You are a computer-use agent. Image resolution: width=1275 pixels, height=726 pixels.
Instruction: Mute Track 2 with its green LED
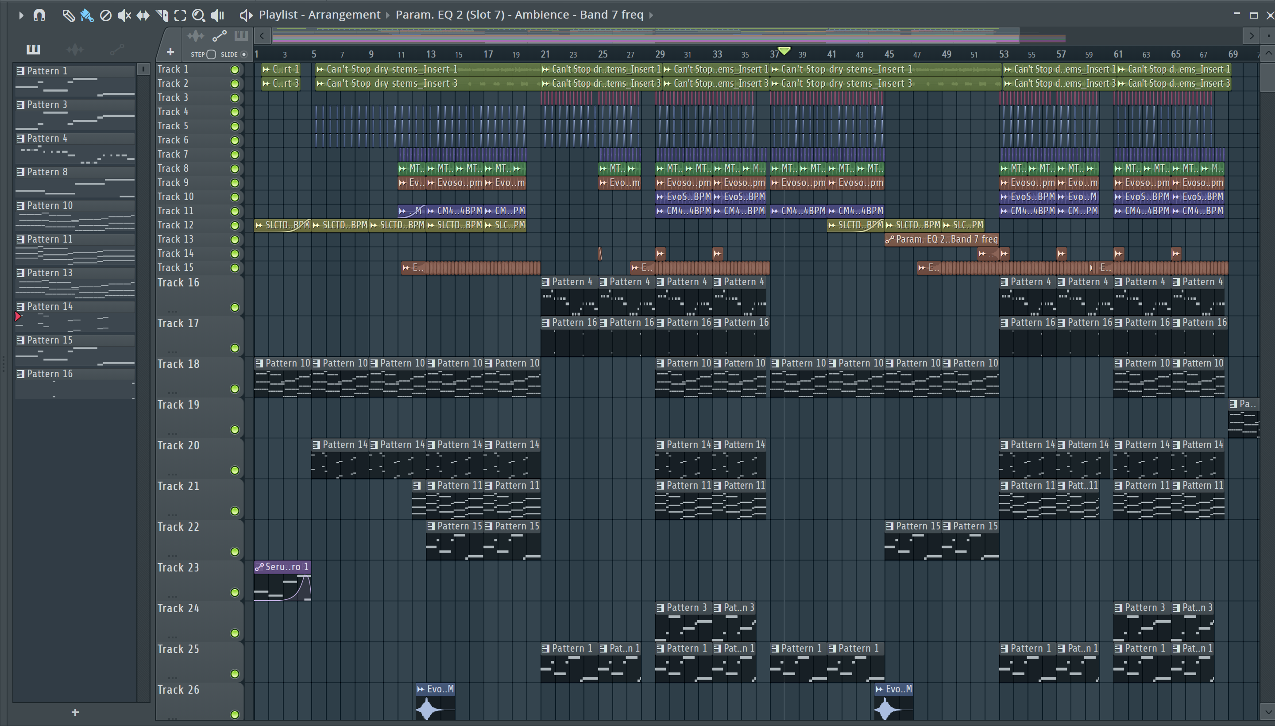point(234,84)
